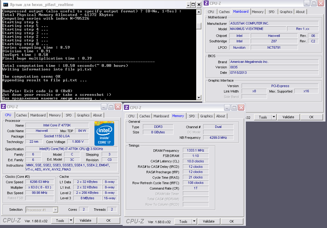Click Core Speed value 6298.53 MHz

tap(40, 182)
